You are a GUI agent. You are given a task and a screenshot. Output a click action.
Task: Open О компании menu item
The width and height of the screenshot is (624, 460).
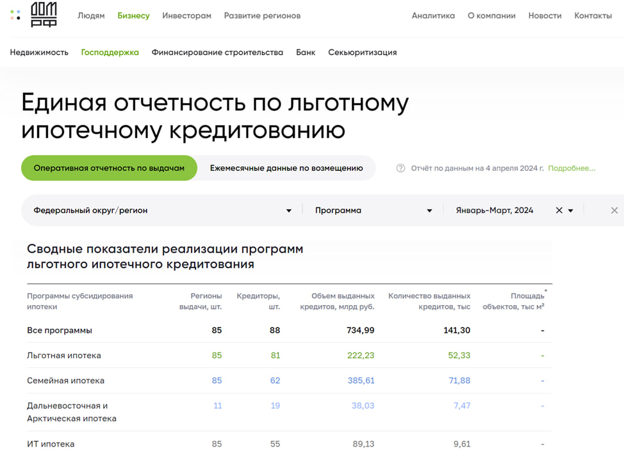(x=491, y=15)
